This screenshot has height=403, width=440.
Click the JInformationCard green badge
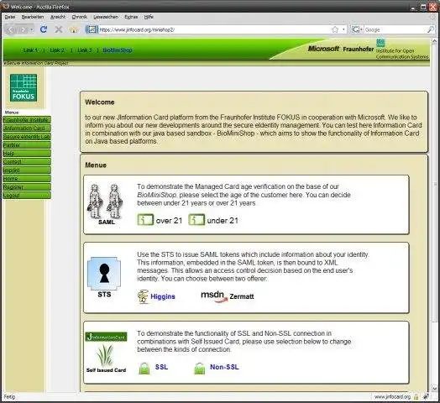(x=106, y=337)
